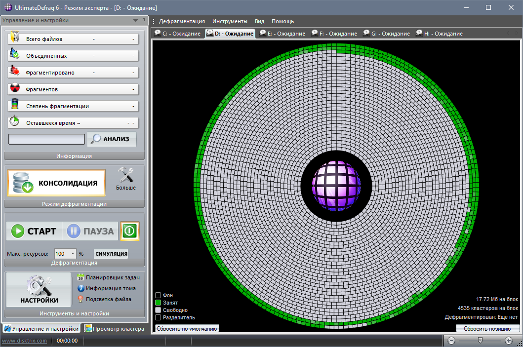Click the zoom out minus icon
The height and width of the screenshot is (347, 523).
[x=451, y=341]
